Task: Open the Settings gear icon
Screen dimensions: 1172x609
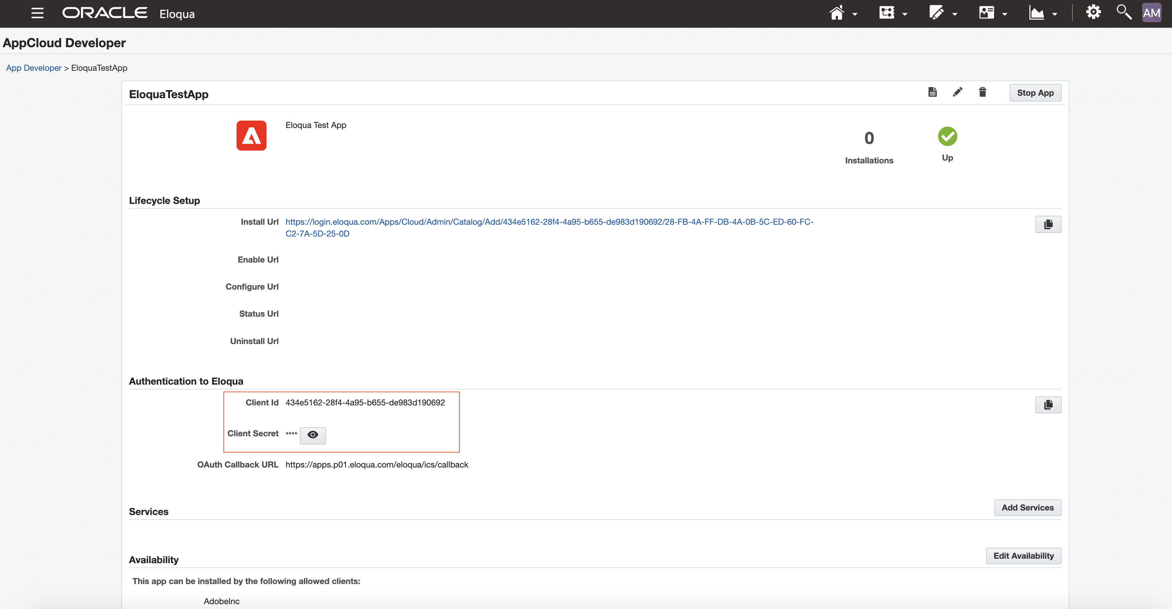Action: tap(1093, 12)
